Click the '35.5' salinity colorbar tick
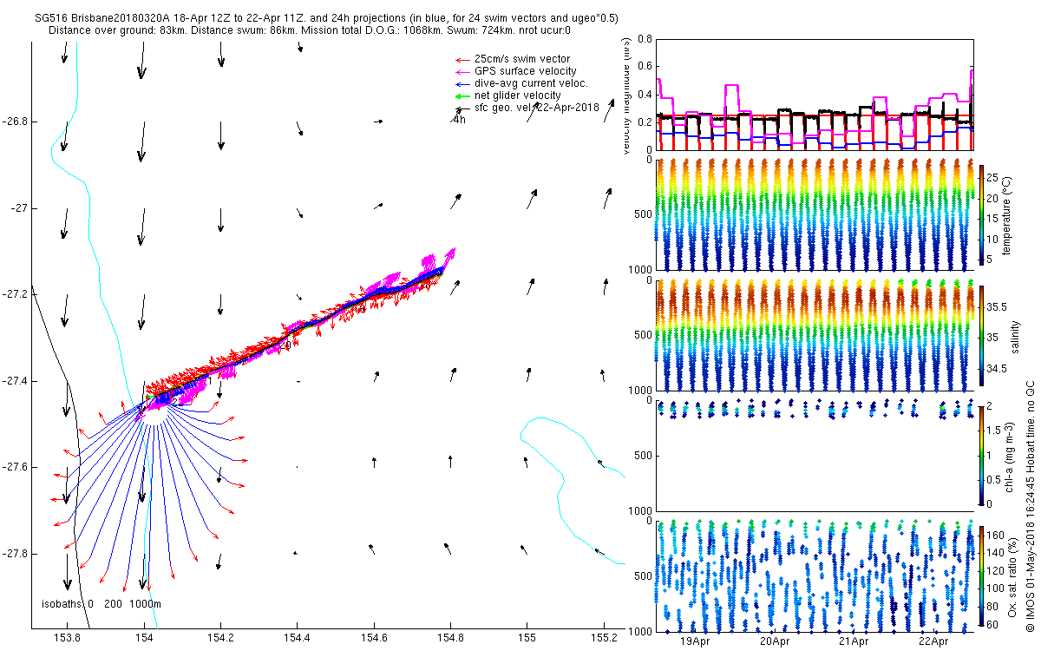Screen dimensions: 1041x651 click(998, 307)
